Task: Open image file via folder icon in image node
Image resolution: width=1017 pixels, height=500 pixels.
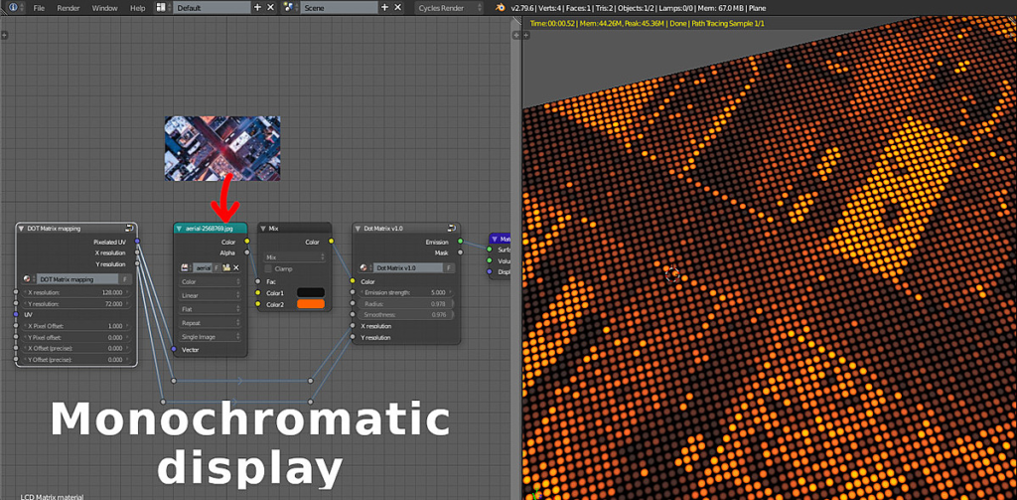Action: (x=225, y=267)
